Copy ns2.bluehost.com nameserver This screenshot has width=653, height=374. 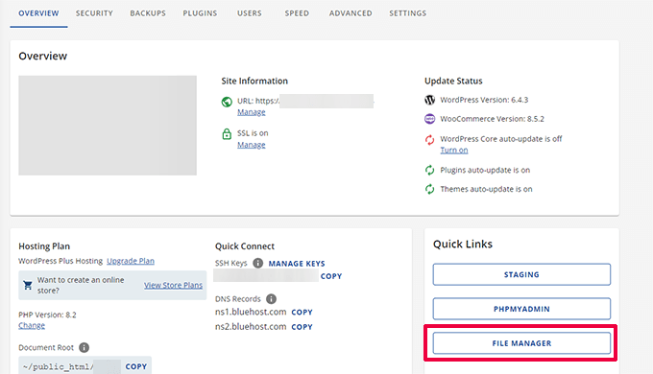click(302, 327)
